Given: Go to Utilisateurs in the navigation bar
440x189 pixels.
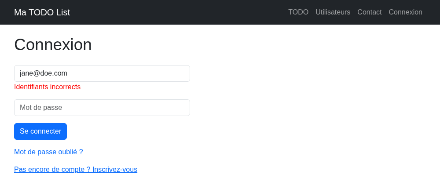Looking at the screenshot, I should [333, 12].
